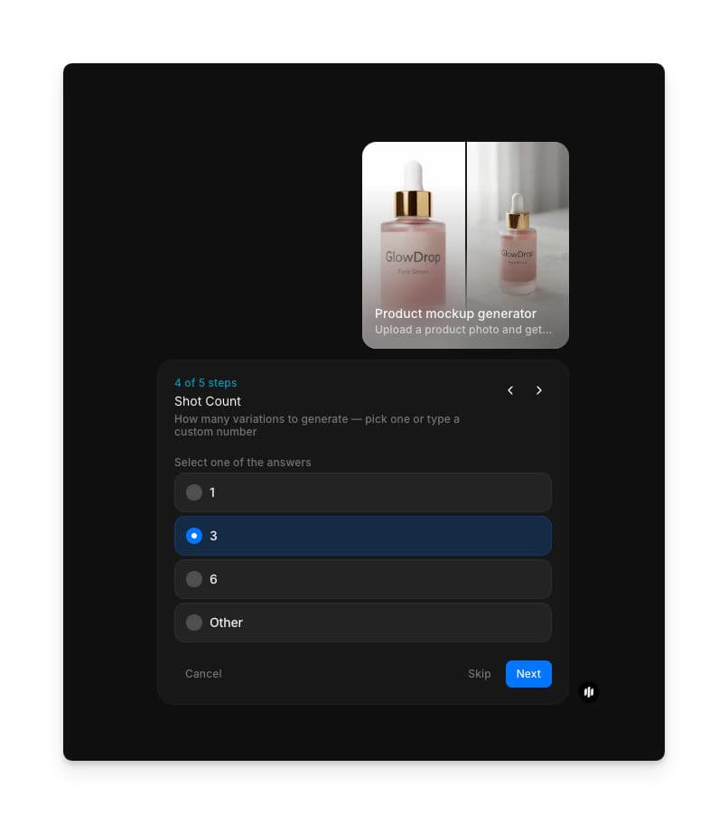Click the blue Next button
Screen dimensions: 728x824
point(528,674)
